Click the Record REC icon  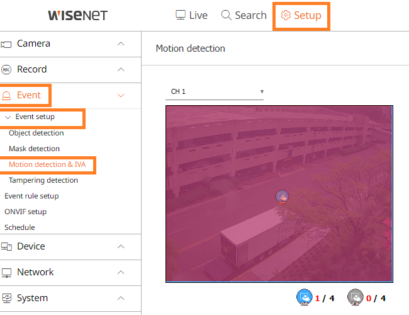[x=6, y=70]
